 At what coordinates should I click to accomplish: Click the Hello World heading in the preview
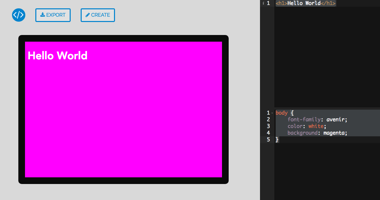(57, 56)
